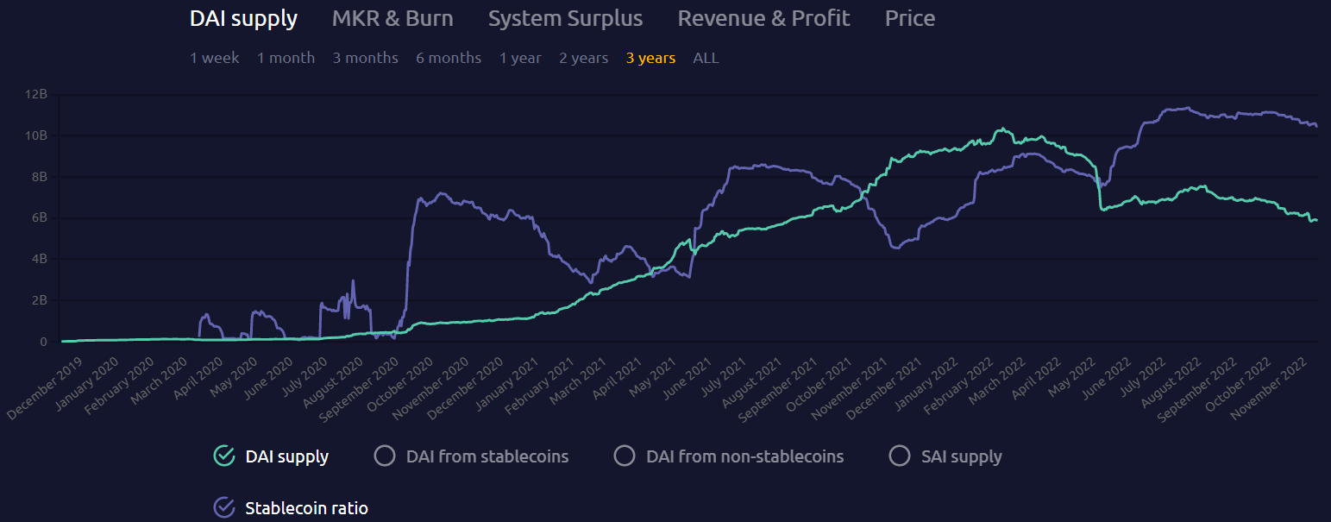Enable DAI from non-stablecoins series
Image resolution: width=1331 pixels, height=522 pixels.
tap(624, 456)
